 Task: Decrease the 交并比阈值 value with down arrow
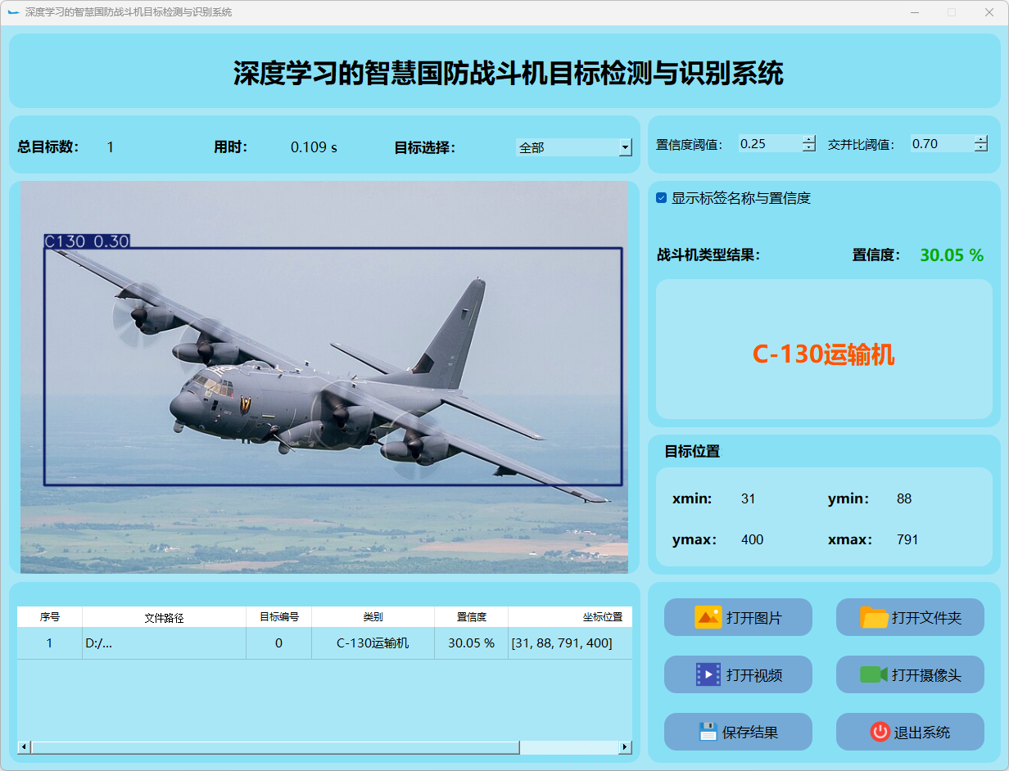click(981, 148)
